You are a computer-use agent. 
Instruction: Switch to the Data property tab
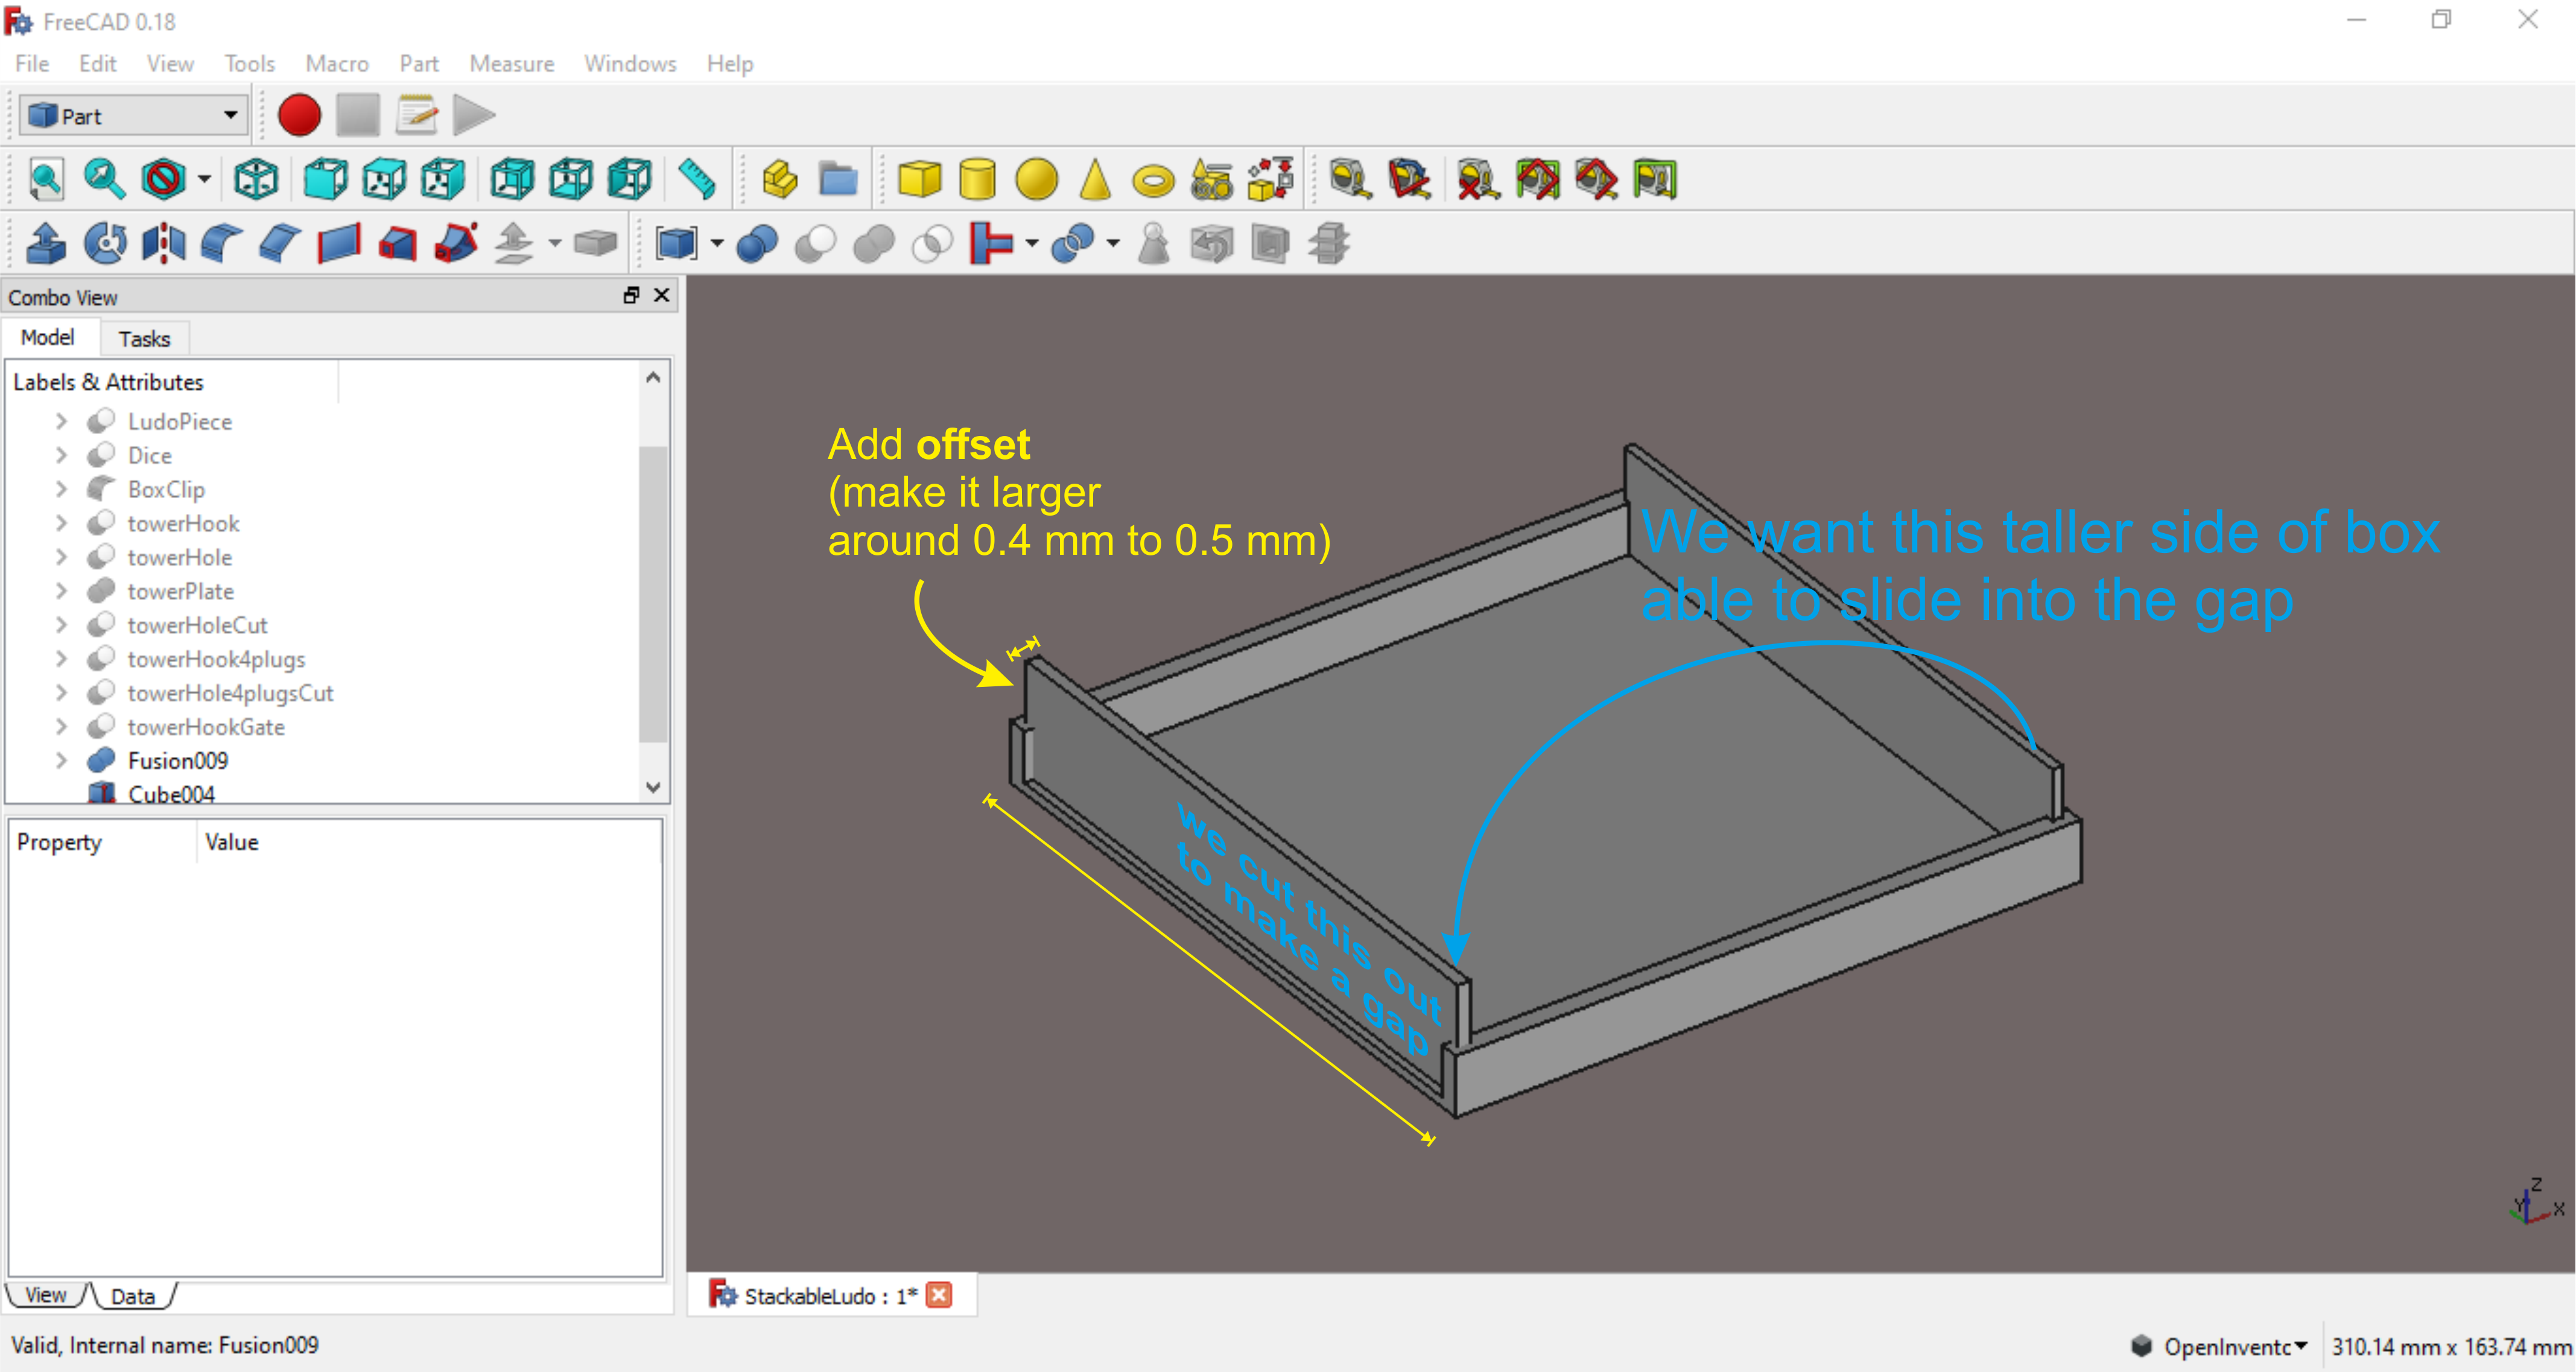coord(133,1296)
